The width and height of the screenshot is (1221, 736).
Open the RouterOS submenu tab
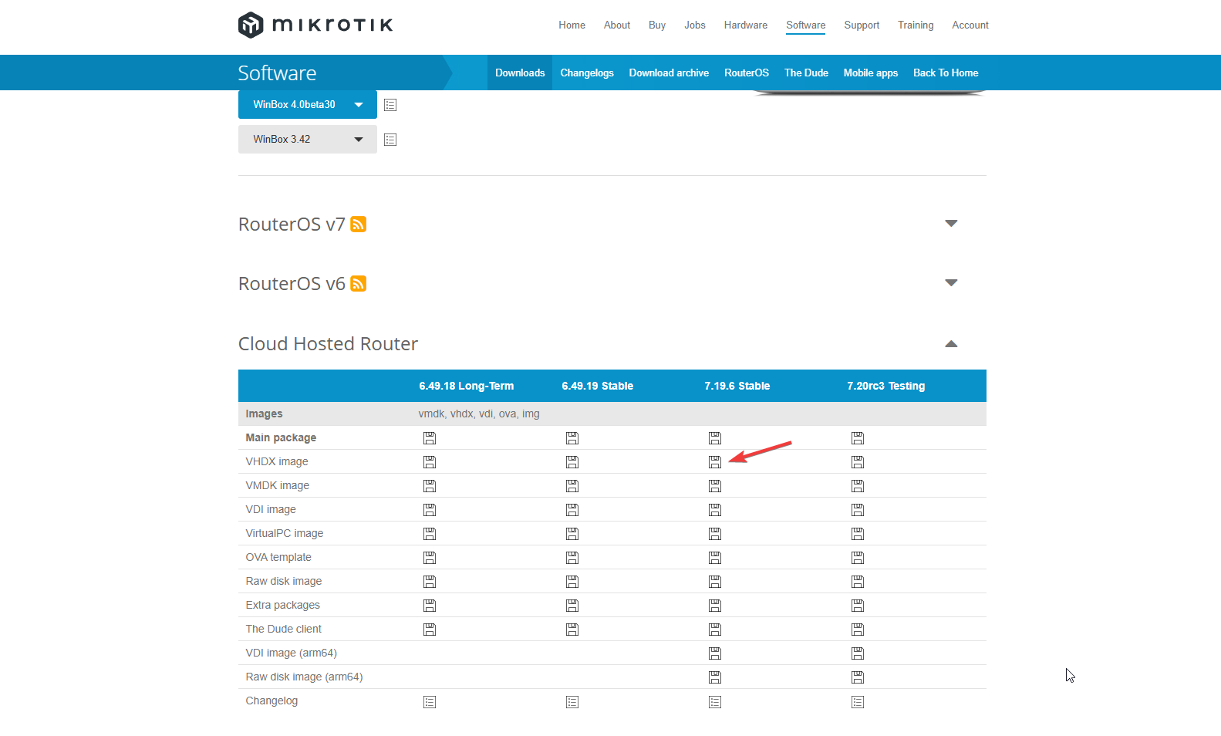pyautogui.click(x=747, y=73)
